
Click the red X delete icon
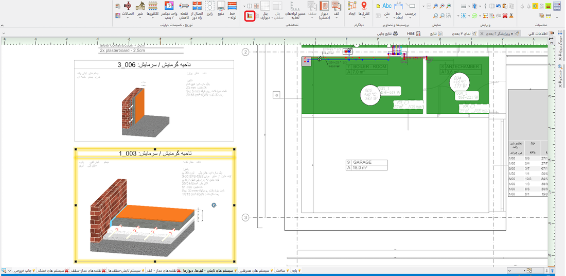click(505, 16)
